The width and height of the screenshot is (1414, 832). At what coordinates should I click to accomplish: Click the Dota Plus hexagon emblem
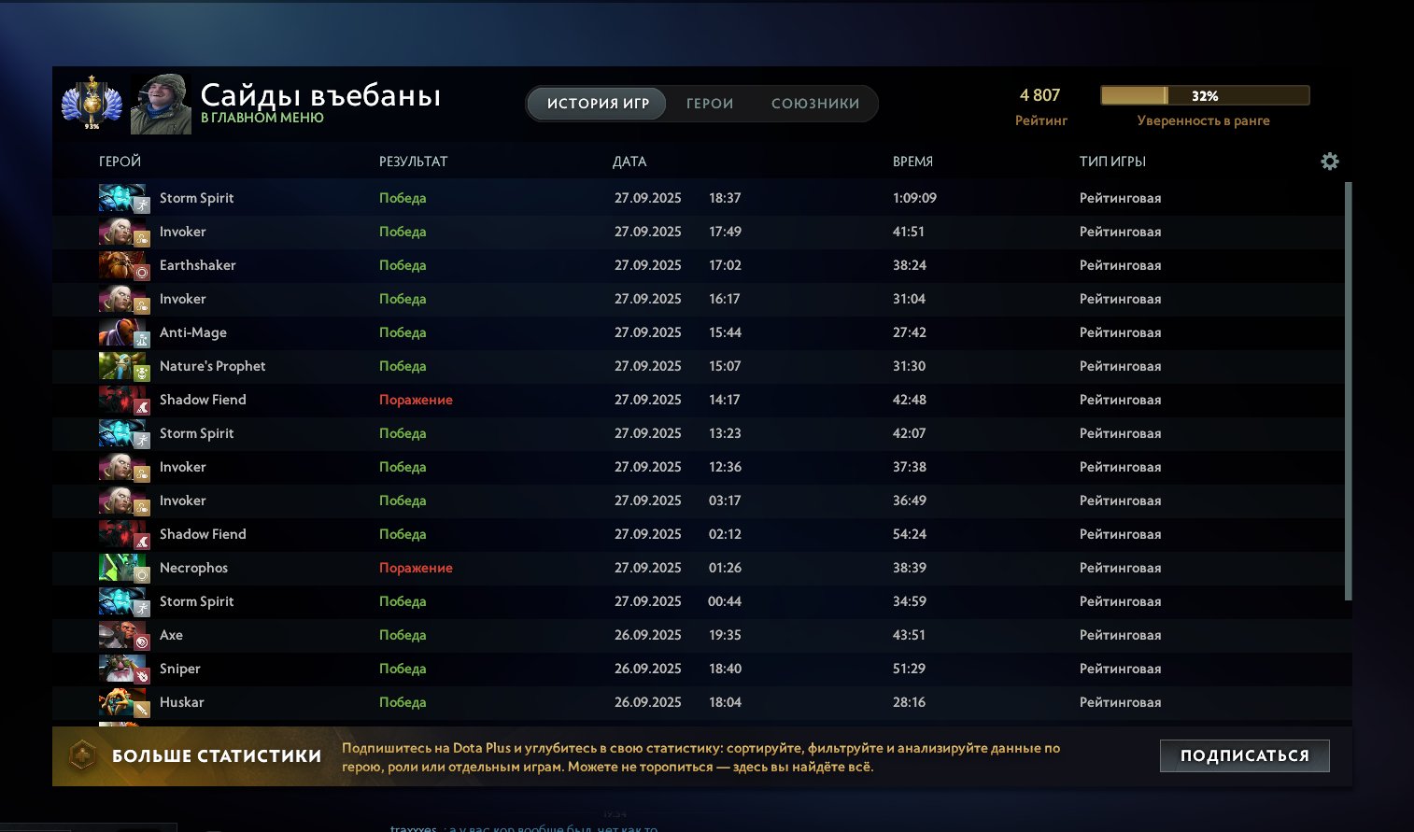82,755
